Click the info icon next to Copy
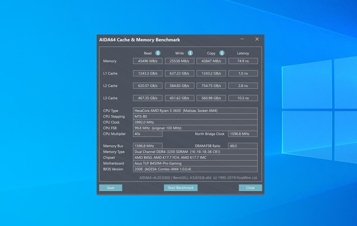 point(222,53)
